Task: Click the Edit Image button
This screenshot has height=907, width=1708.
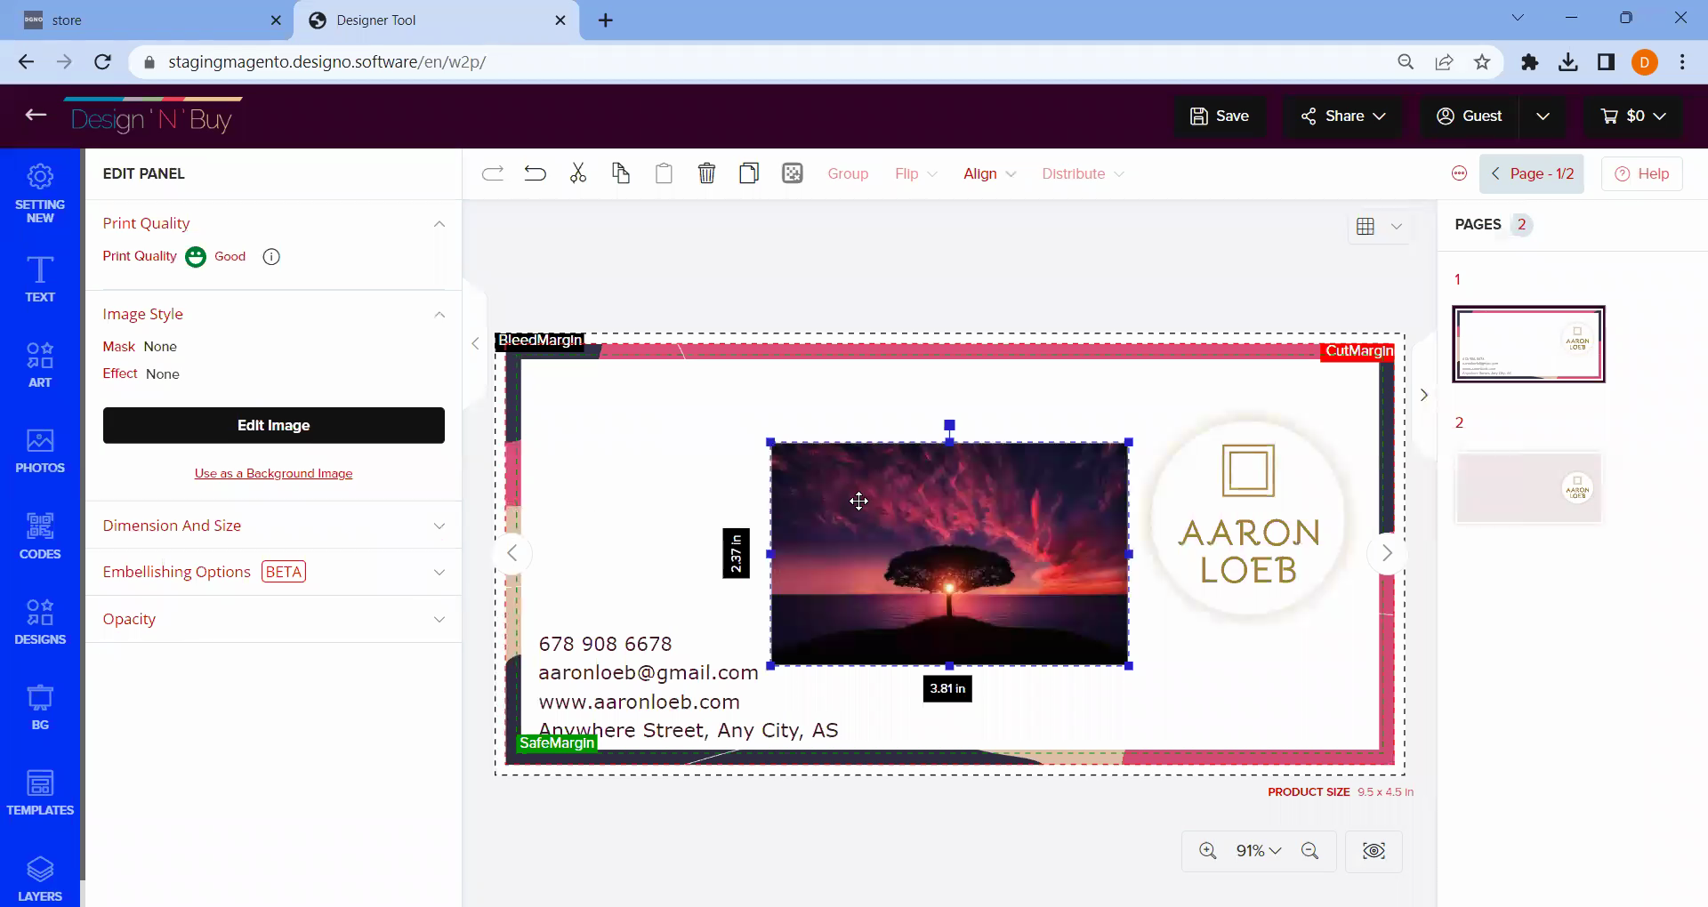Action: (273, 425)
